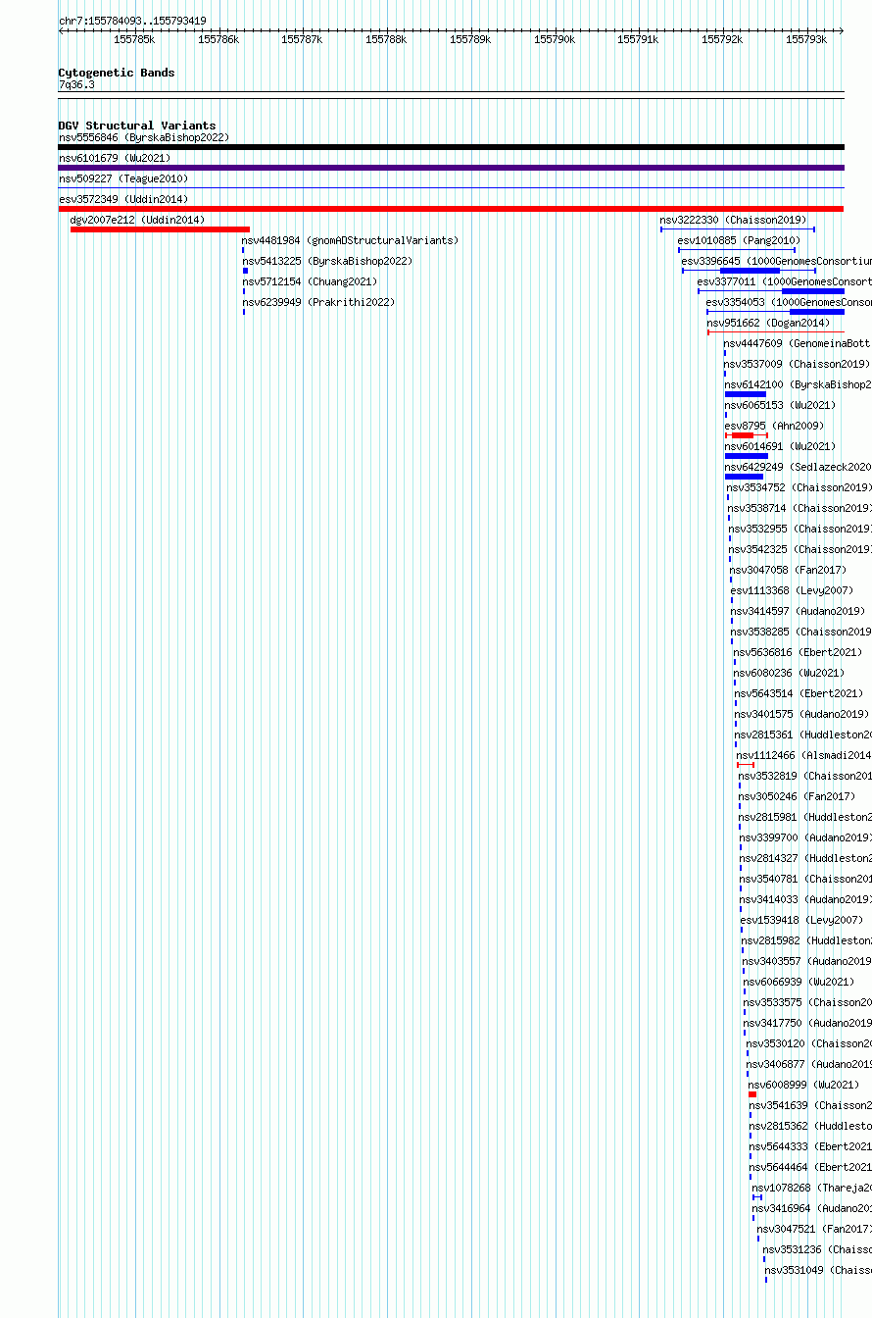Click nsv3417750 Audano2019 label

(807, 1023)
